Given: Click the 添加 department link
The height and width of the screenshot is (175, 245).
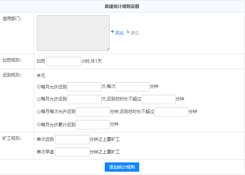Looking at the screenshot, I should pyautogui.click(x=119, y=33).
